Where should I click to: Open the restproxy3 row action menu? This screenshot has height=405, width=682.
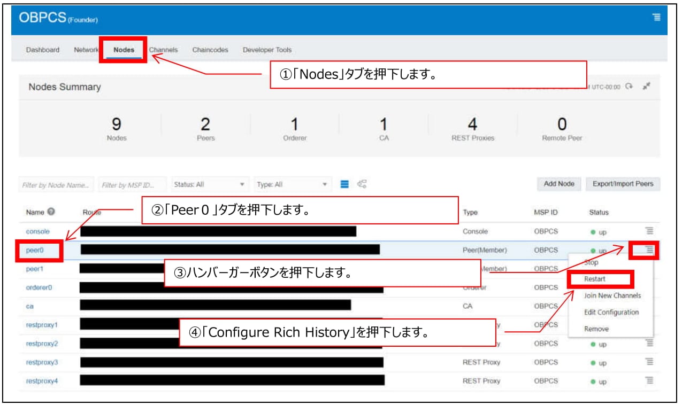(649, 362)
